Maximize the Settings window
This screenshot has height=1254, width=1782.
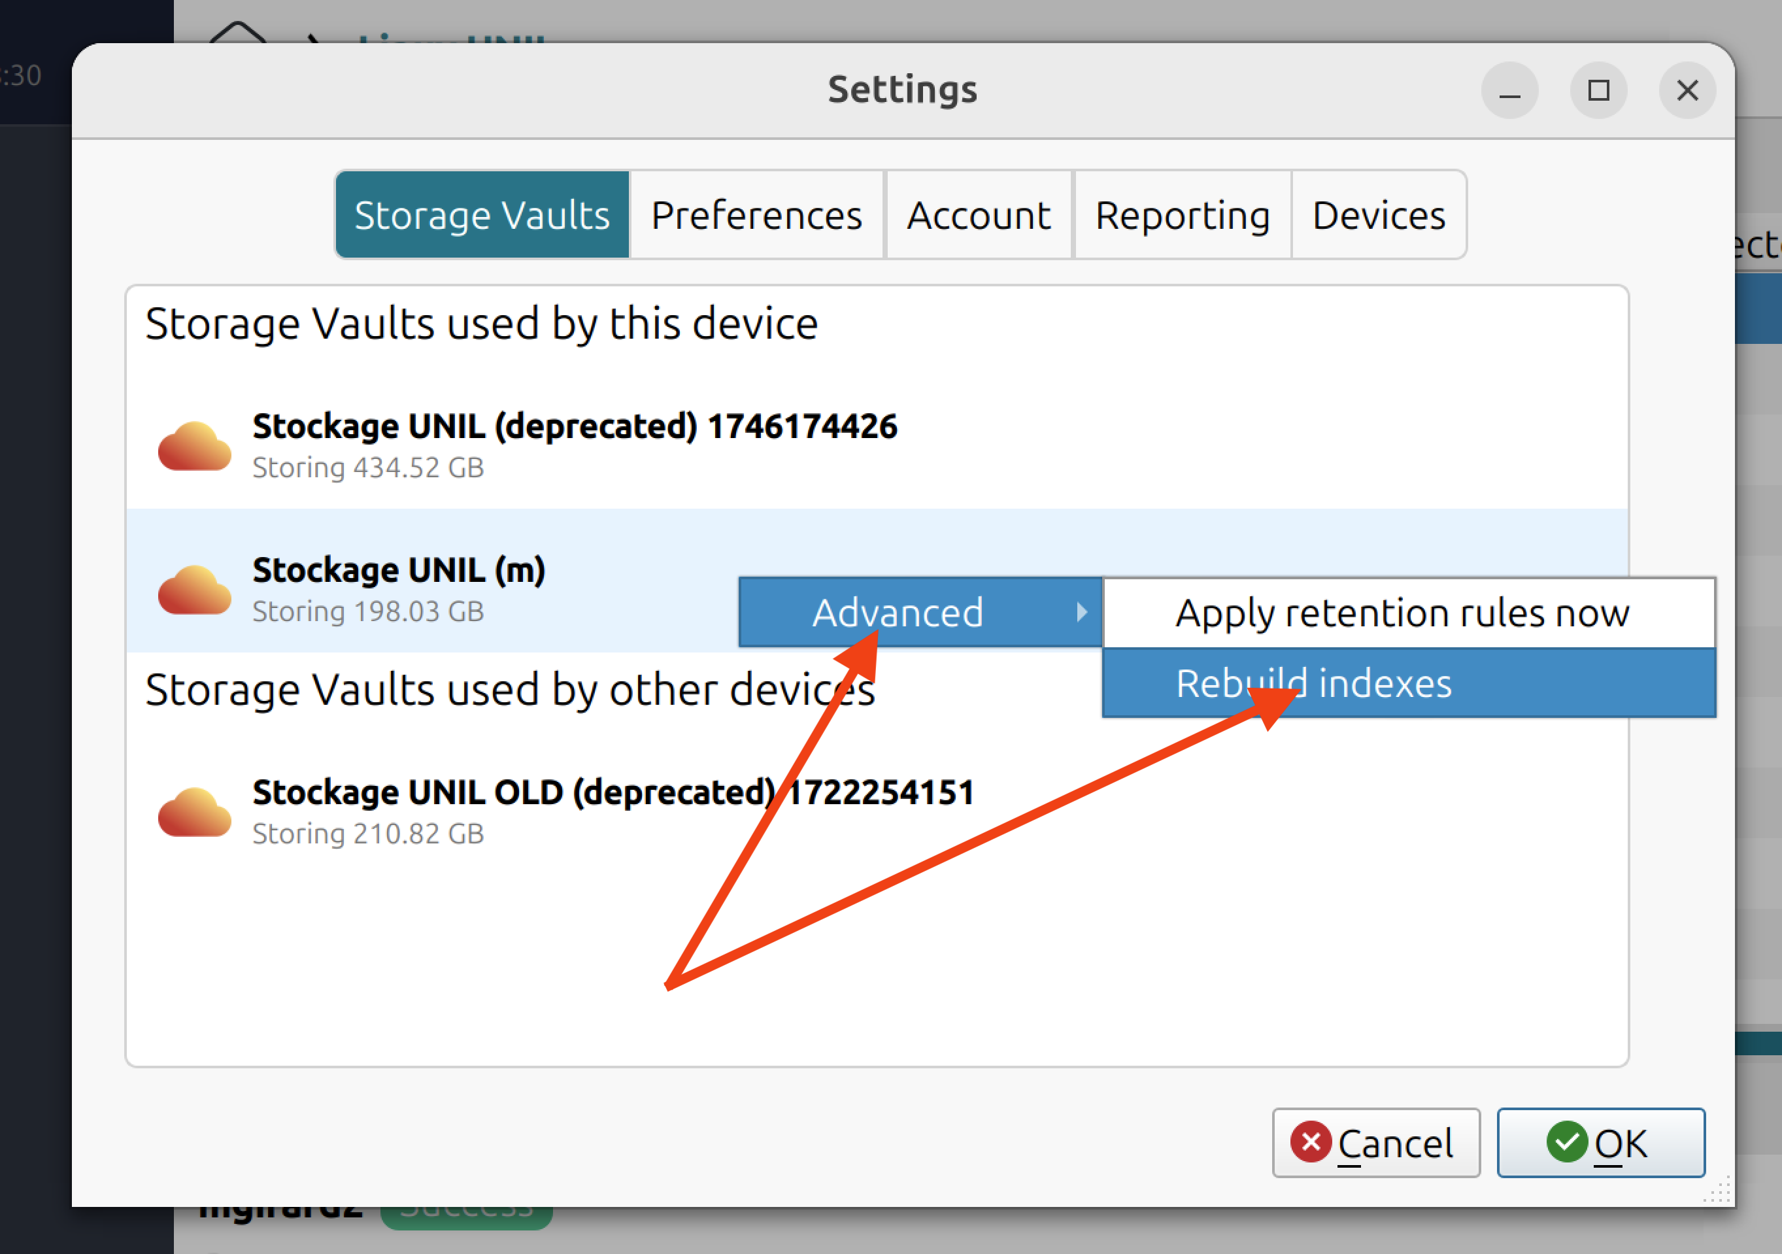(x=1598, y=90)
